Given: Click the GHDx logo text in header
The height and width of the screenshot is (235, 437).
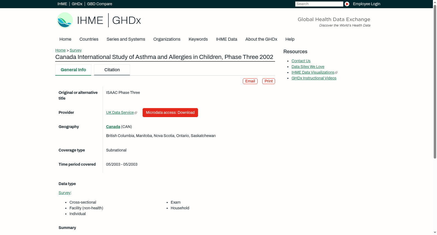Looking at the screenshot, I should click(x=126, y=20).
